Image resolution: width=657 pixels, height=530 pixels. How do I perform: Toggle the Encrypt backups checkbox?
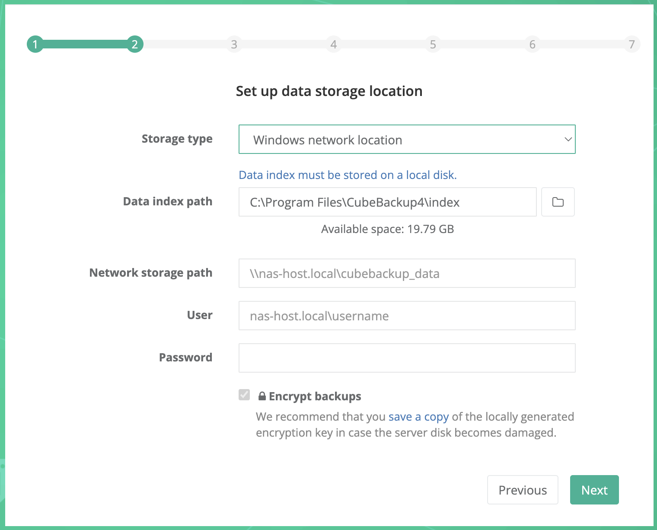[244, 395]
